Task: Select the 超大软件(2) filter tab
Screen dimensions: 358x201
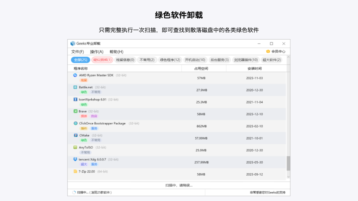Action: pos(272,60)
